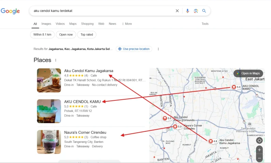Zoom out the map with minus button
This screenshot has width=271, height=163.
(259, 158)
